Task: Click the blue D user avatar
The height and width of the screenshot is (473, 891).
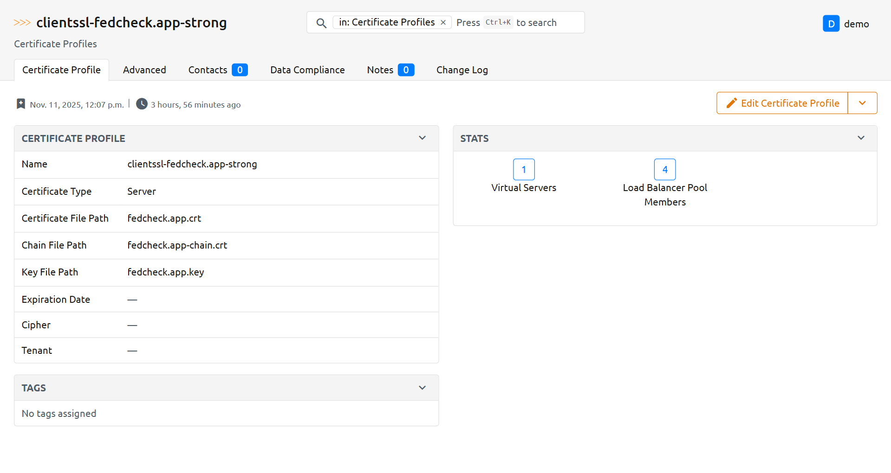Action: point(831,24)
